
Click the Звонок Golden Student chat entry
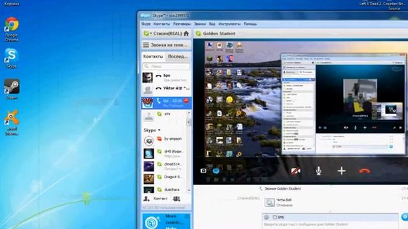(282, 189)
